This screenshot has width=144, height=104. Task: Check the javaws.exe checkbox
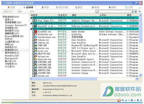[33, 75]
